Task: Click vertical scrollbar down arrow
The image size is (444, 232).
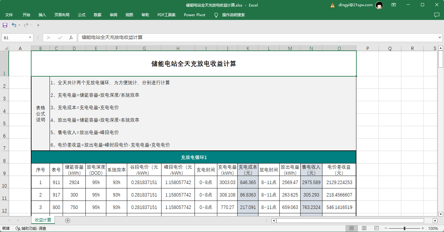Action: (441, 214)
